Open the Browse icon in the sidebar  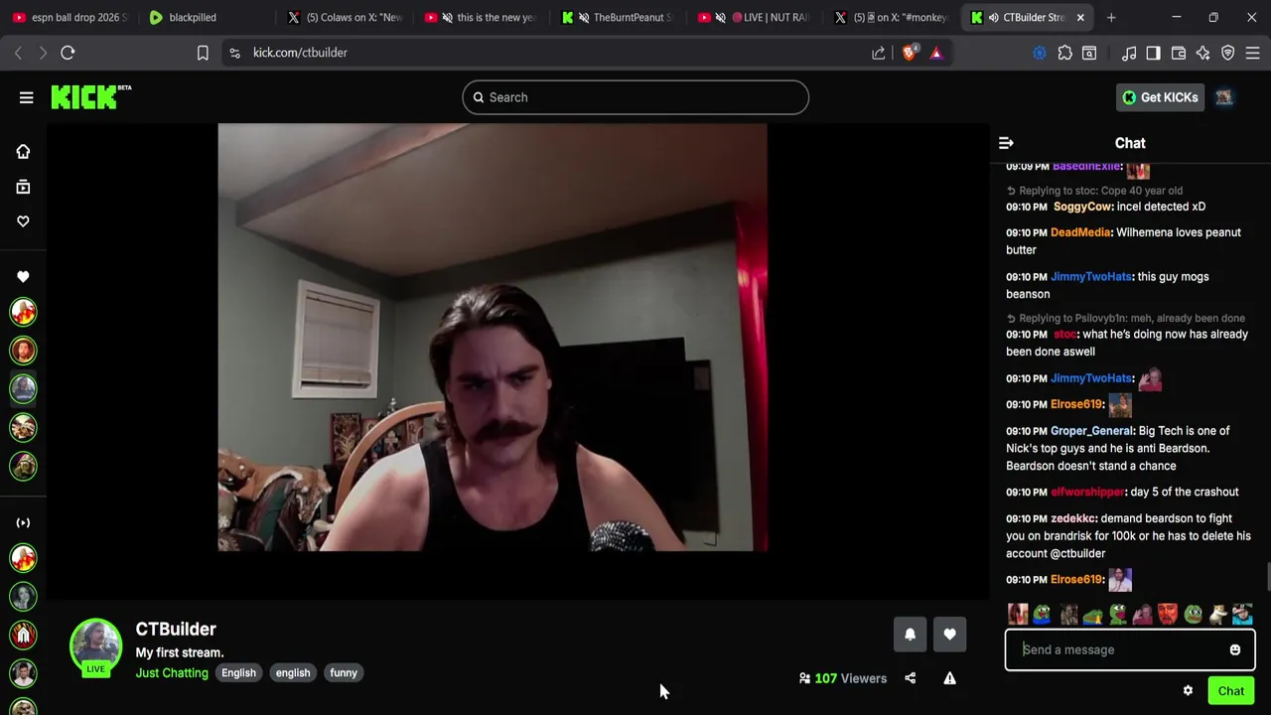point(23,187)
